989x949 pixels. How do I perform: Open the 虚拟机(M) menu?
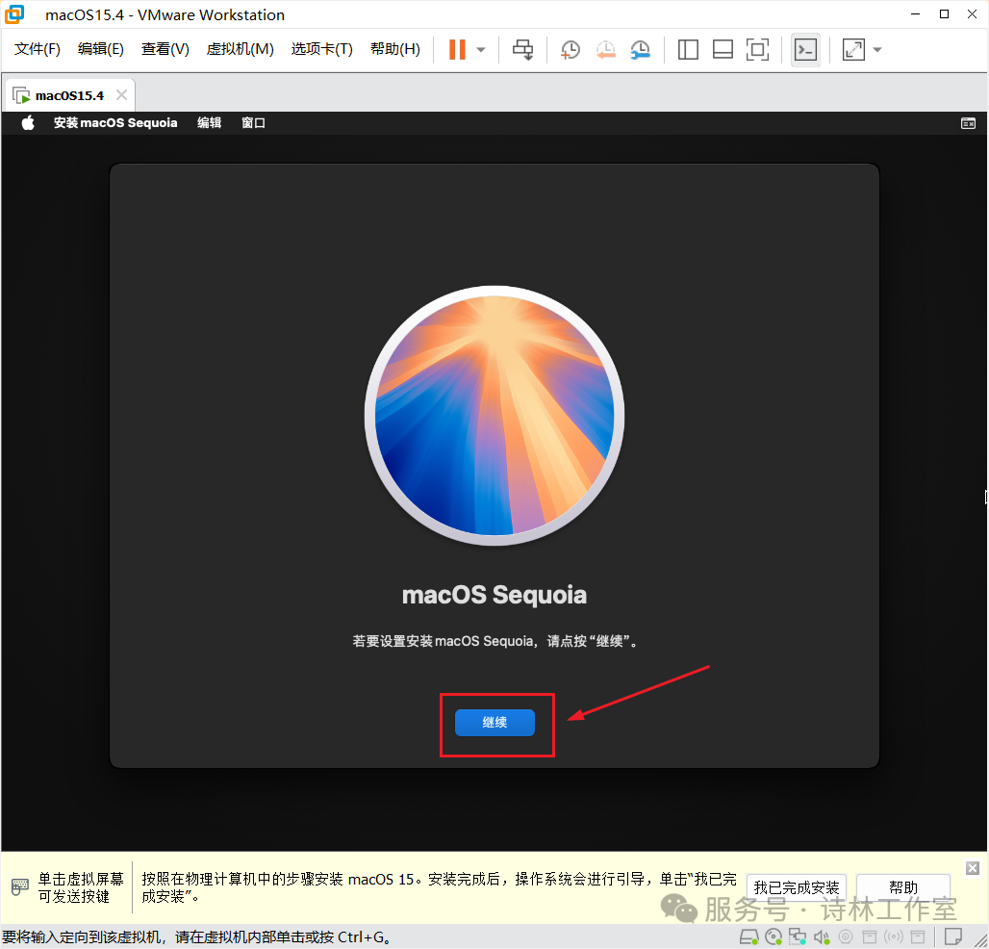(241, 49)
